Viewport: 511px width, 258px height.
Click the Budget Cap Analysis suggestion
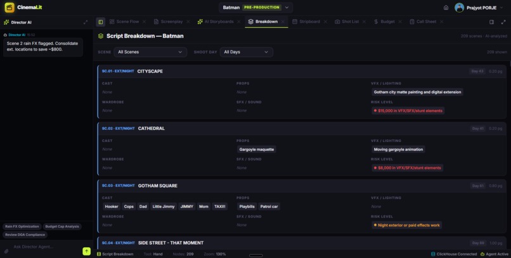(62, 226)
